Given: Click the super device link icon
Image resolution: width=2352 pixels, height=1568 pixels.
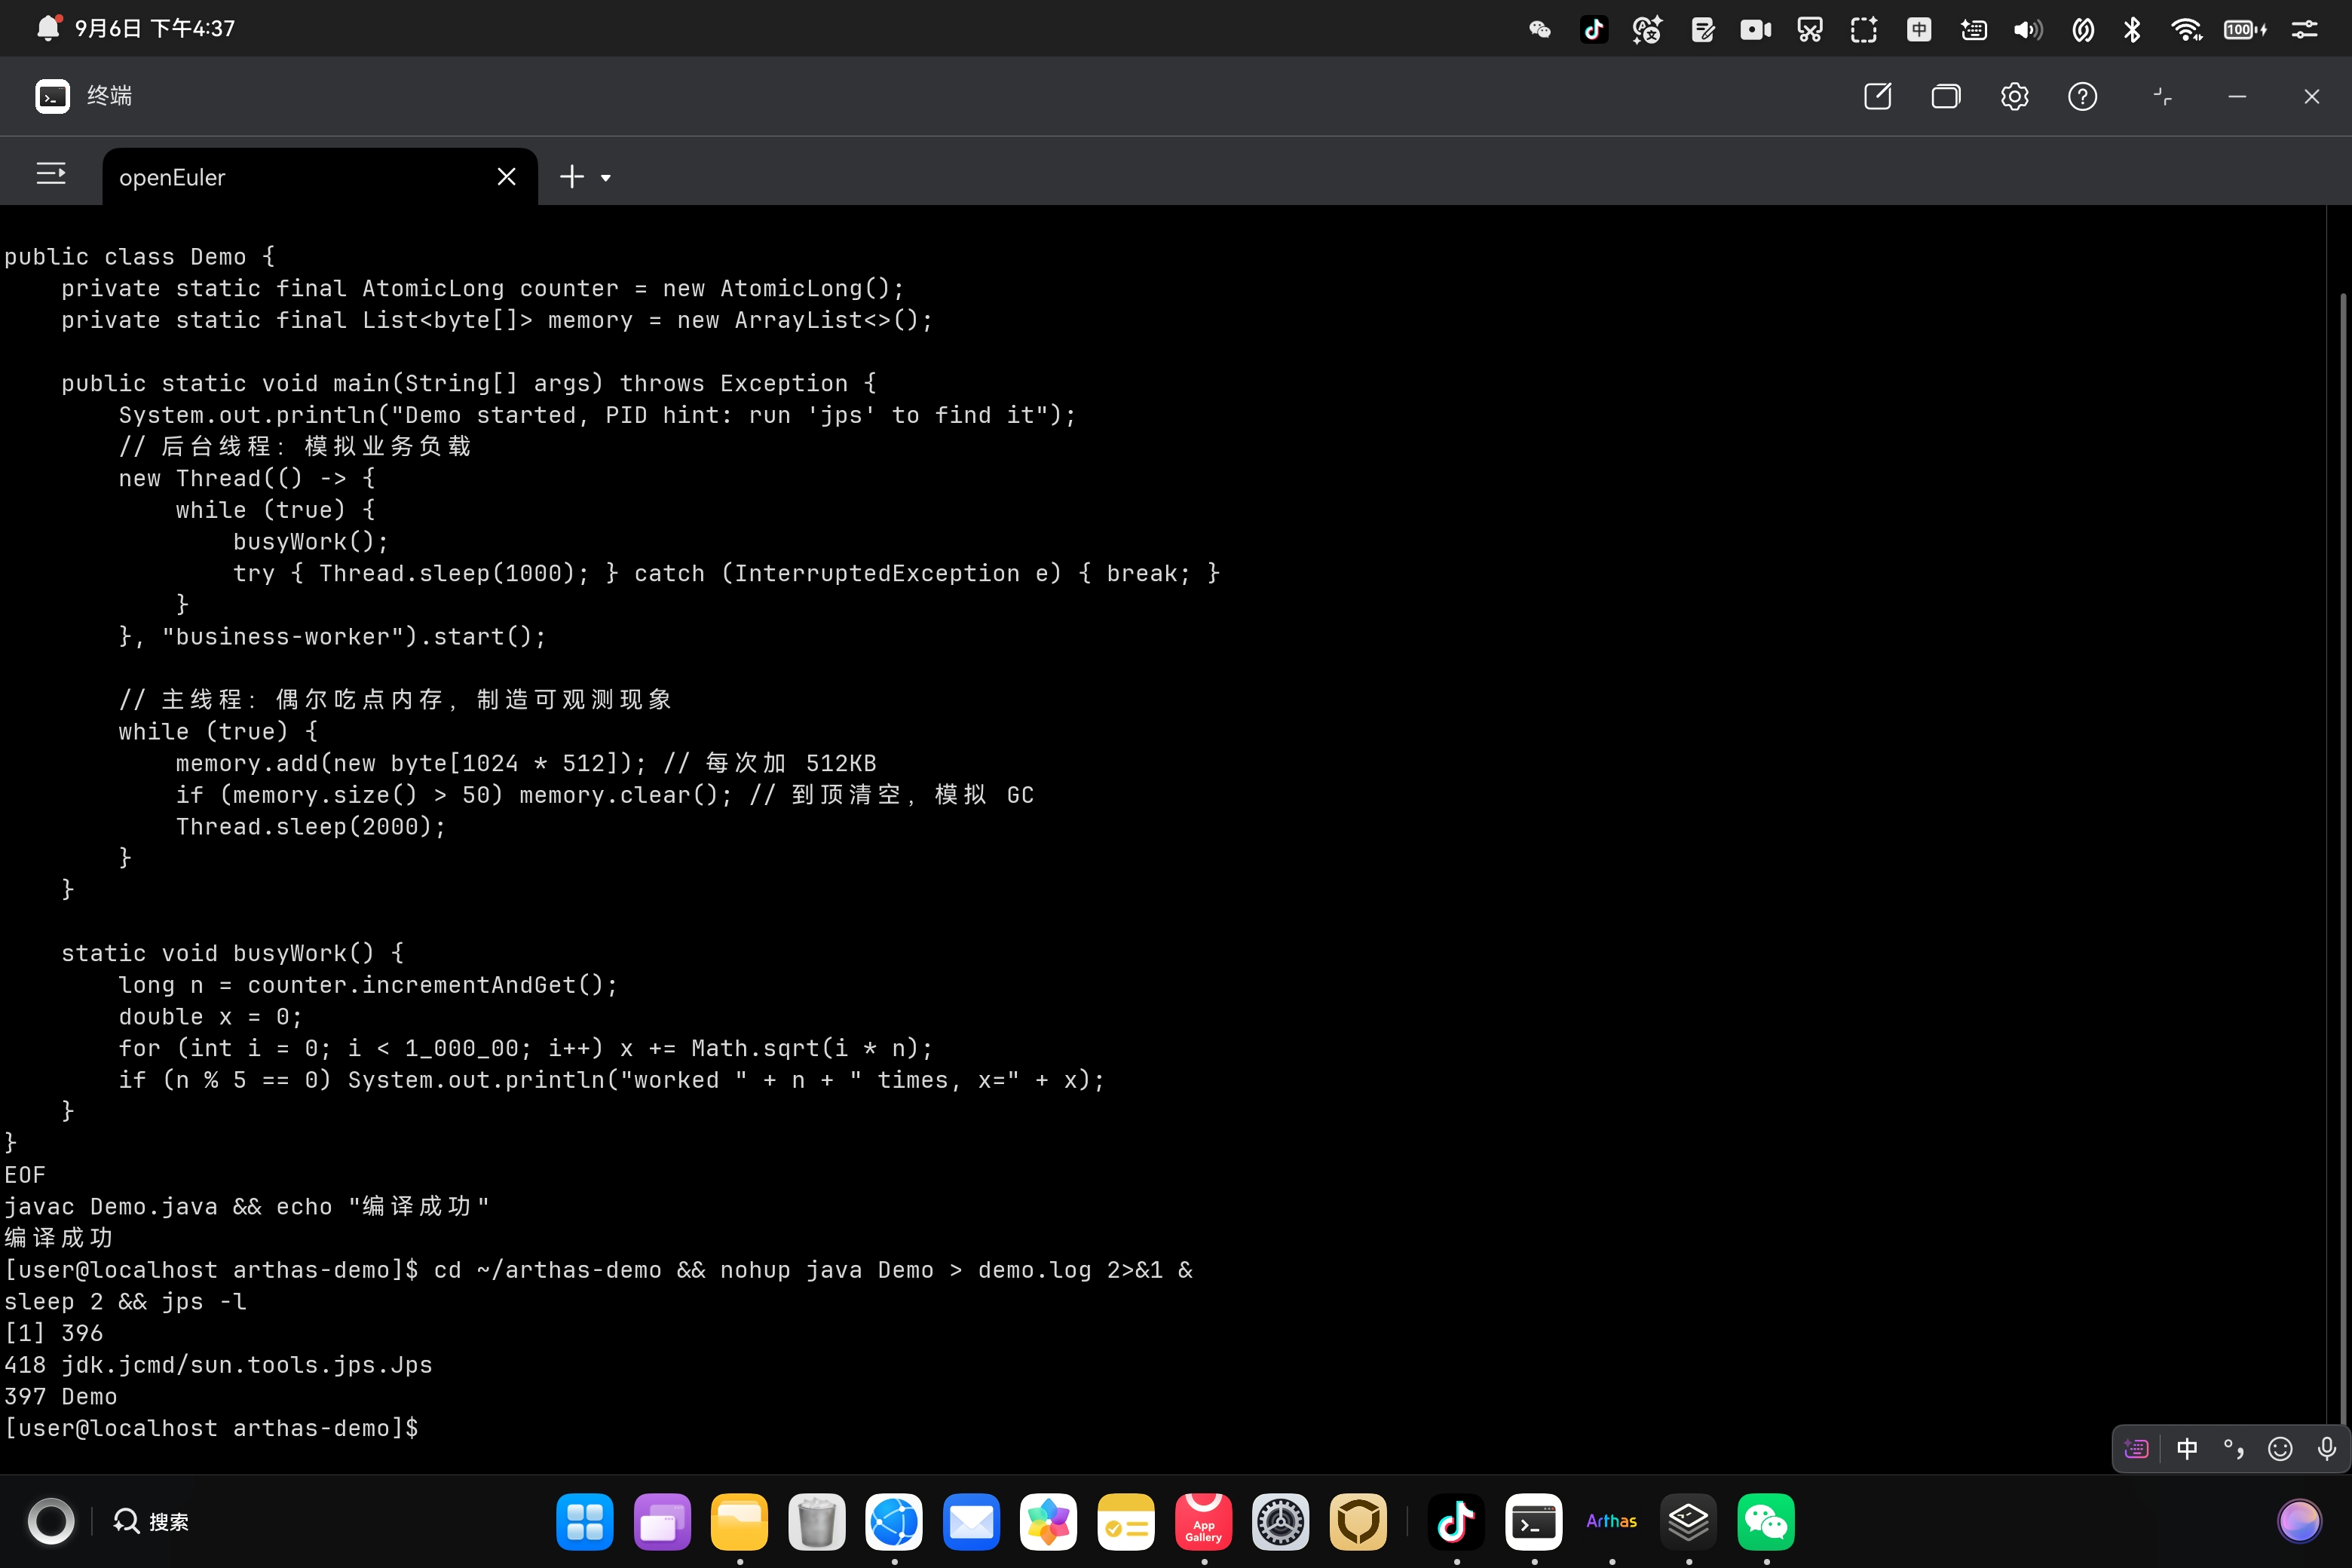Looking at the screenshot, I should 2082,29.
